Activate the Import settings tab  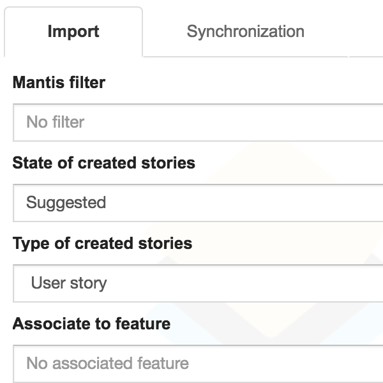(x=73, y=32)
